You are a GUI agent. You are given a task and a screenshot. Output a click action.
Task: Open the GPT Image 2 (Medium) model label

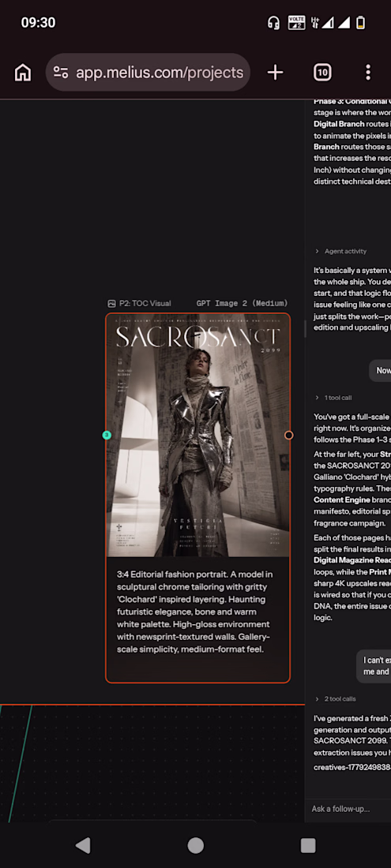[242, 303]
